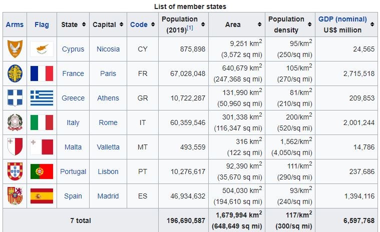
Task: Click the Spain flag image
Action: (x=42, y=196)
